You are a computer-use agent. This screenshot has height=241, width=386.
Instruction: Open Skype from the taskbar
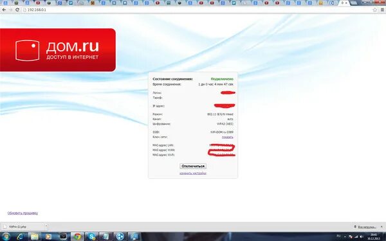91,237
